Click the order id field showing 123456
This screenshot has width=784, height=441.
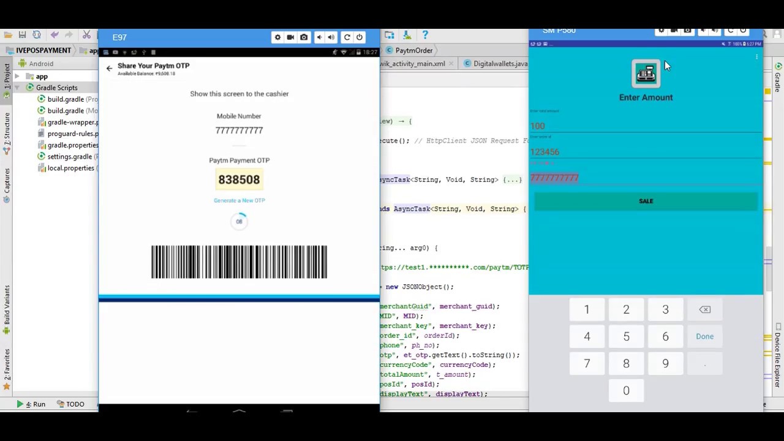(x=646, y=151)
